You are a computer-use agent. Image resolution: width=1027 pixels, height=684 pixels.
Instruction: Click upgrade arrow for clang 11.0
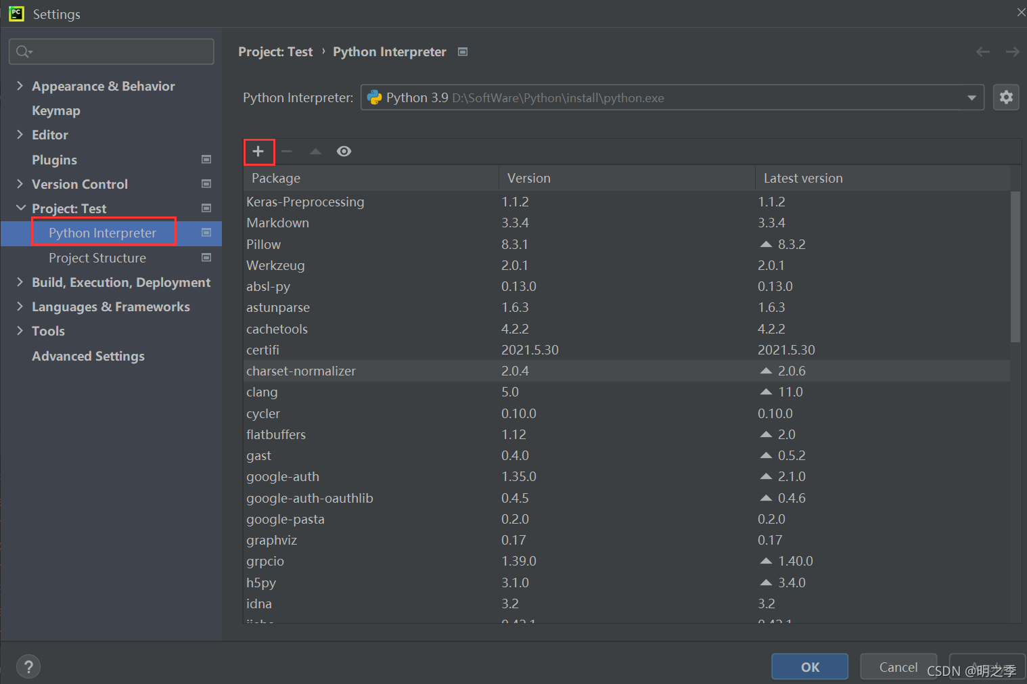pos(766,392)
